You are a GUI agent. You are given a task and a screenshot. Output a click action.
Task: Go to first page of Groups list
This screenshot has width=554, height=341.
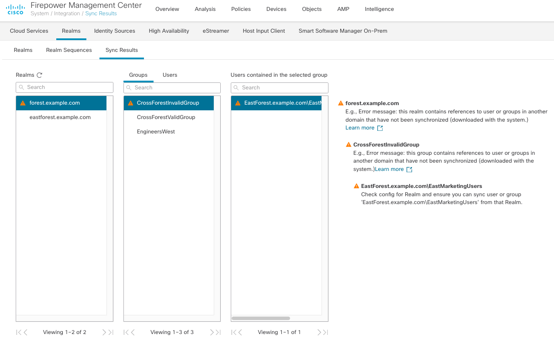(126, 332)
